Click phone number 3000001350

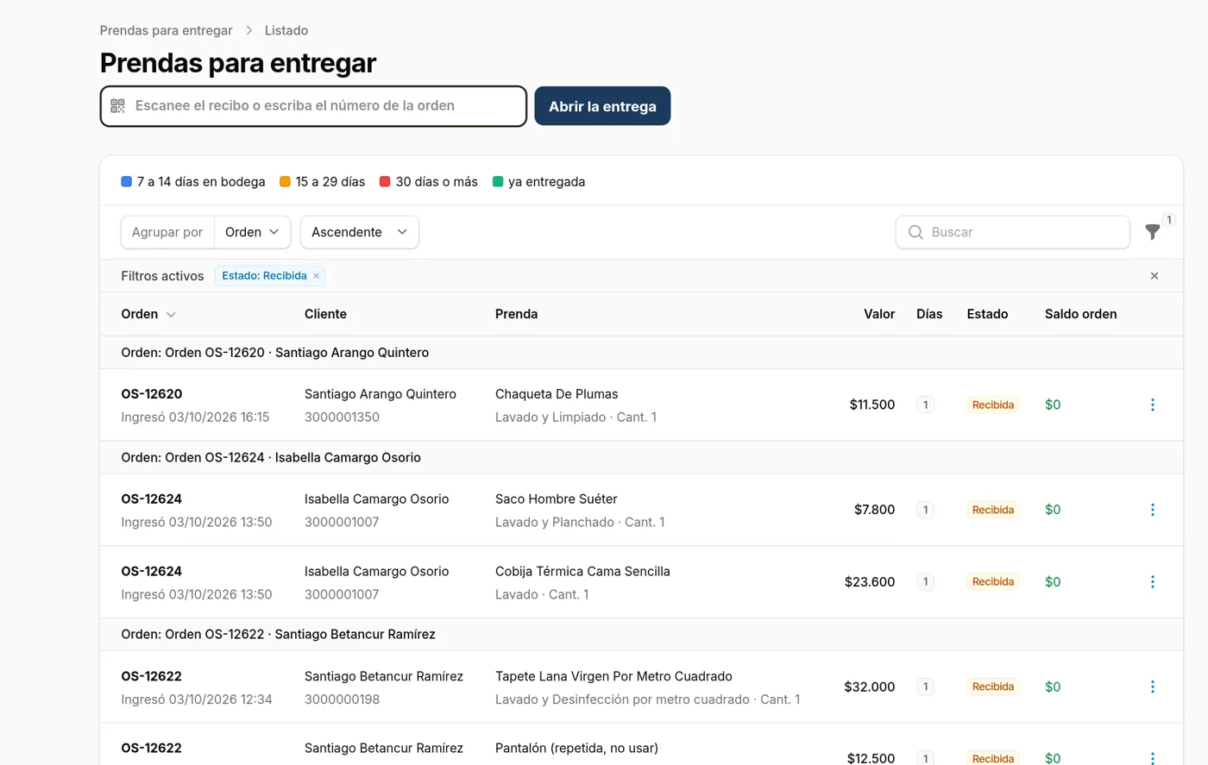click(x=342, y=417)
